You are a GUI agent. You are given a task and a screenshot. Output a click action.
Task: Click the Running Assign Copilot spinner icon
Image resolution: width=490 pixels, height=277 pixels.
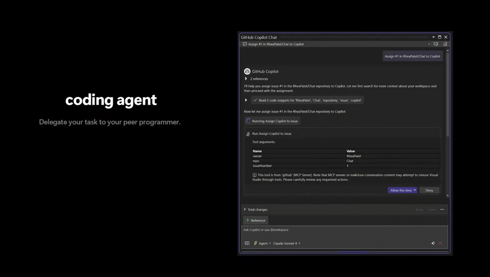(x=248, y=121)
